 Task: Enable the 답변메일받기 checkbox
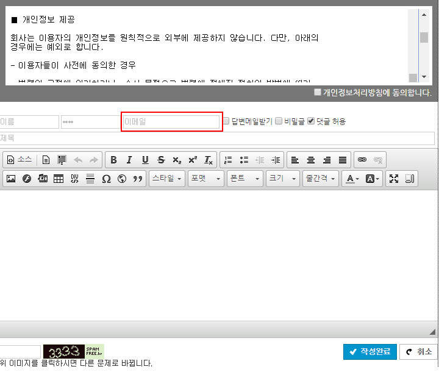pyautogui.click(x=226, y=121)
